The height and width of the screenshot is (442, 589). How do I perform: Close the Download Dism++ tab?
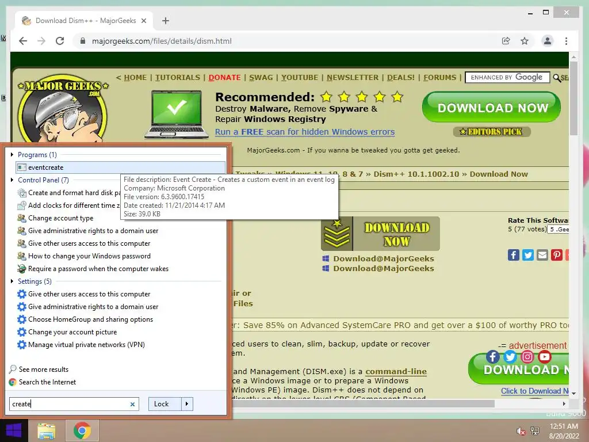pyautogui.click(x=143, y=21)
